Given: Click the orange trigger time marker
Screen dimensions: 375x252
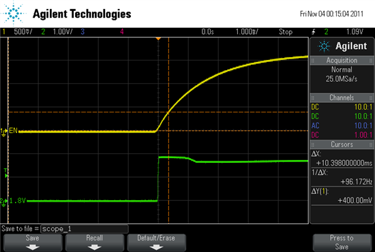Looking at the screenshot, I should (158, 39).
